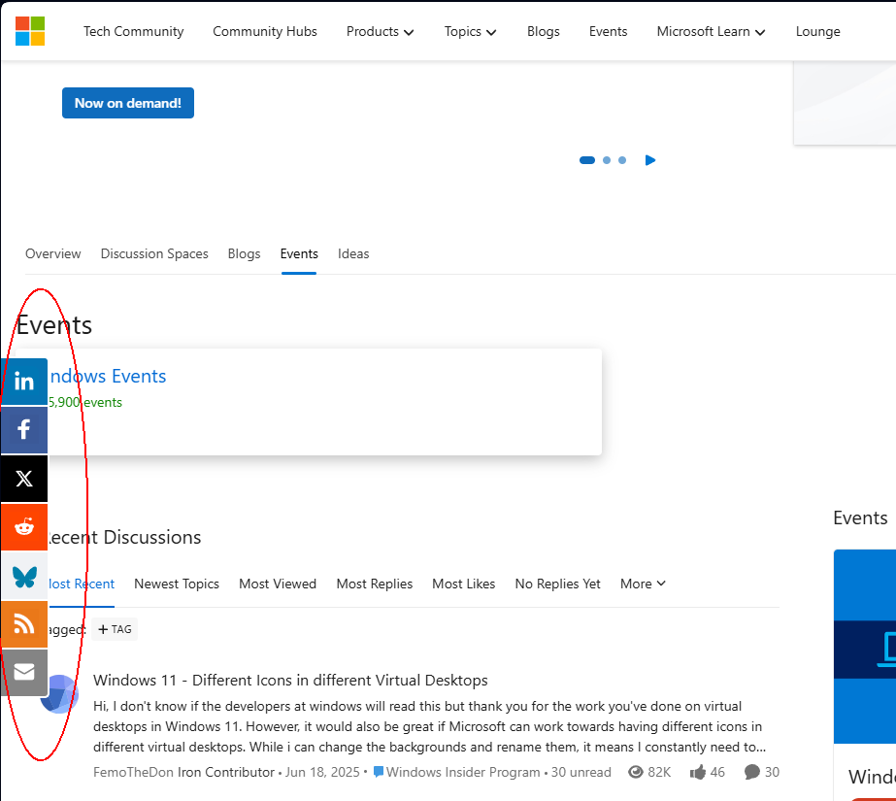Image resolution: width=896 pixels, height=801 pixels.
Task: Sort discussions by Newest Topics
Action: pyautogui.click(x=177, y=584)
